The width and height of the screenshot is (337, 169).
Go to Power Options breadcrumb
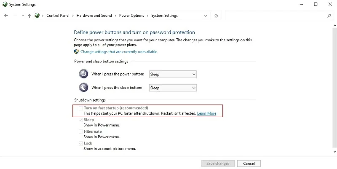131,16
